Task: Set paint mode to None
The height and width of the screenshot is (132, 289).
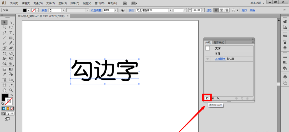Action: coord(12,108)
